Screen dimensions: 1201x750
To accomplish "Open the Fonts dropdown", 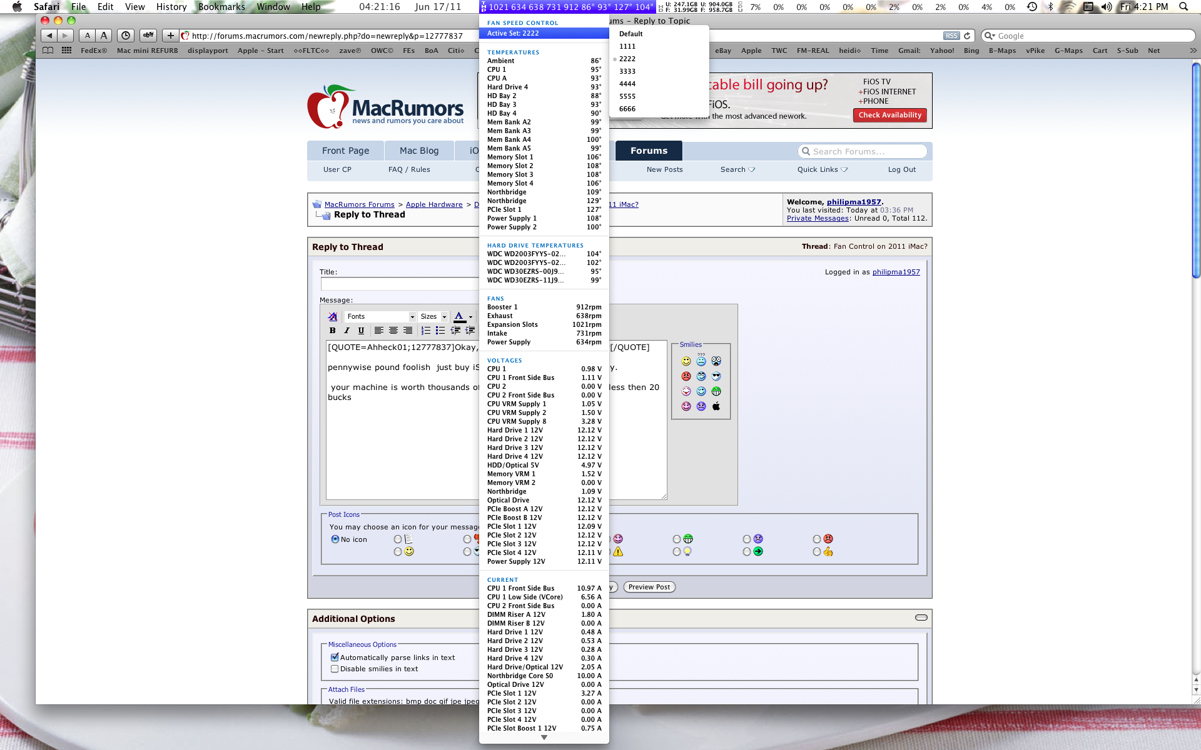I will 380,317.
